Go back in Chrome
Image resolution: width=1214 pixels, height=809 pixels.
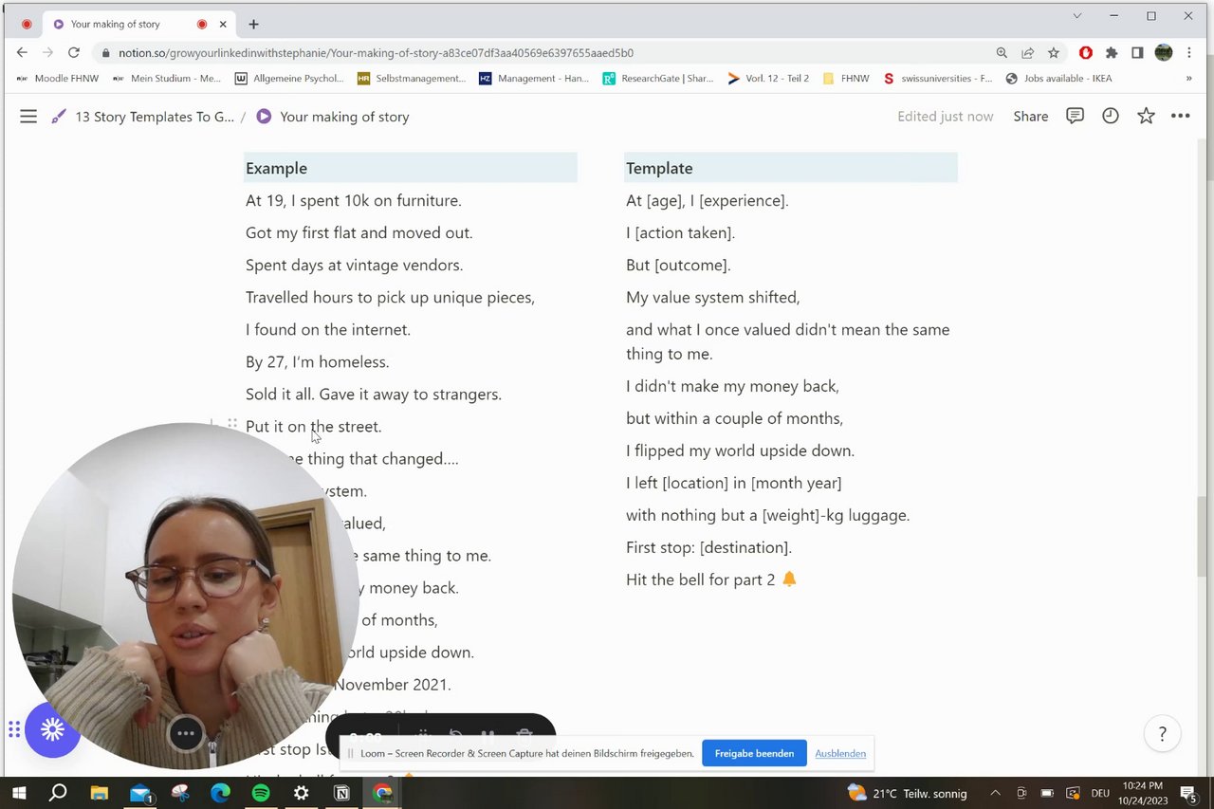pyautogui.click(x=22, y=53)
